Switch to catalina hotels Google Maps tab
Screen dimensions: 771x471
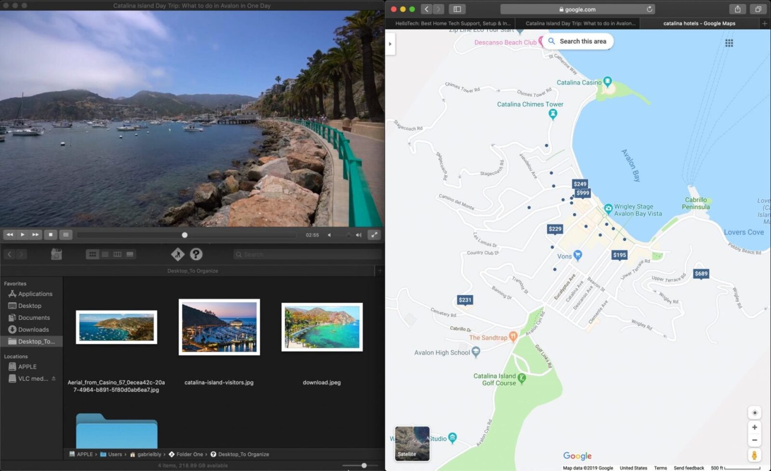click(x=699, y=23)
